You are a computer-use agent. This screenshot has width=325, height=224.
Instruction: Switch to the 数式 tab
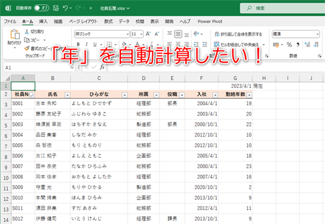tap(108, 21)
